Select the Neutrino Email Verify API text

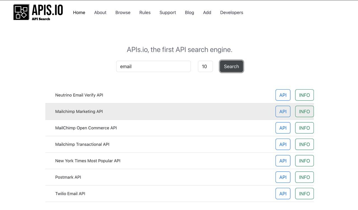pos(79,95)
